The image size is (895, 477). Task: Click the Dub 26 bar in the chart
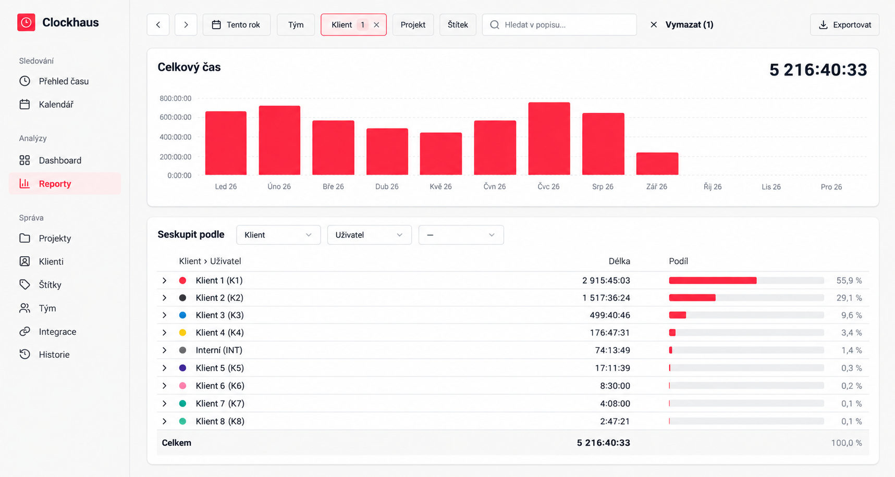[387, 152]
